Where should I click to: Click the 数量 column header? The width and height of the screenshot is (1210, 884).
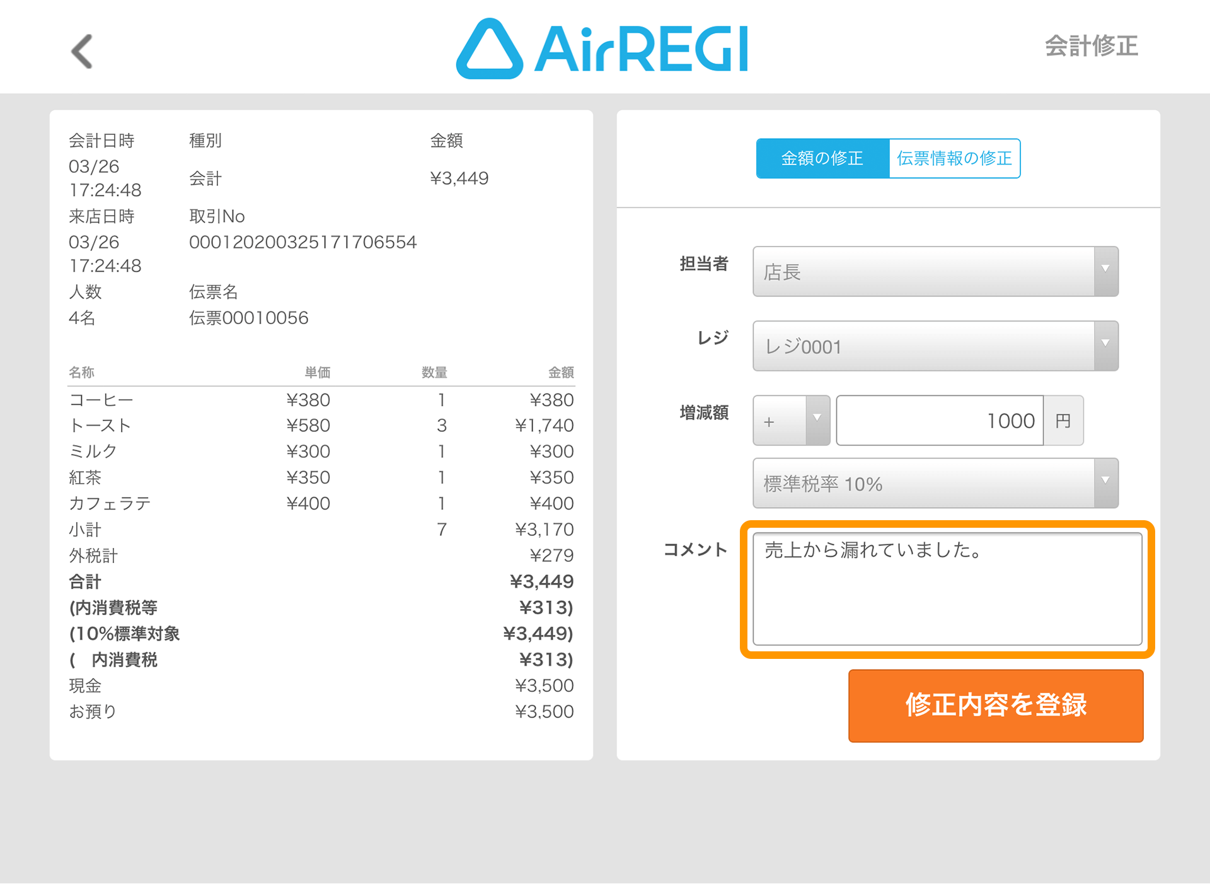(x=434, y=372)
